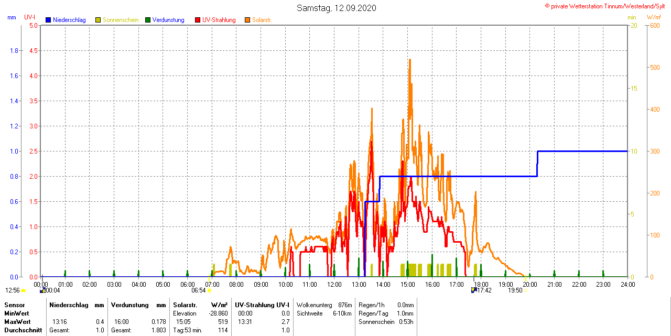Click the 20:00 tick on the time axis

click(x=530, y=285)
